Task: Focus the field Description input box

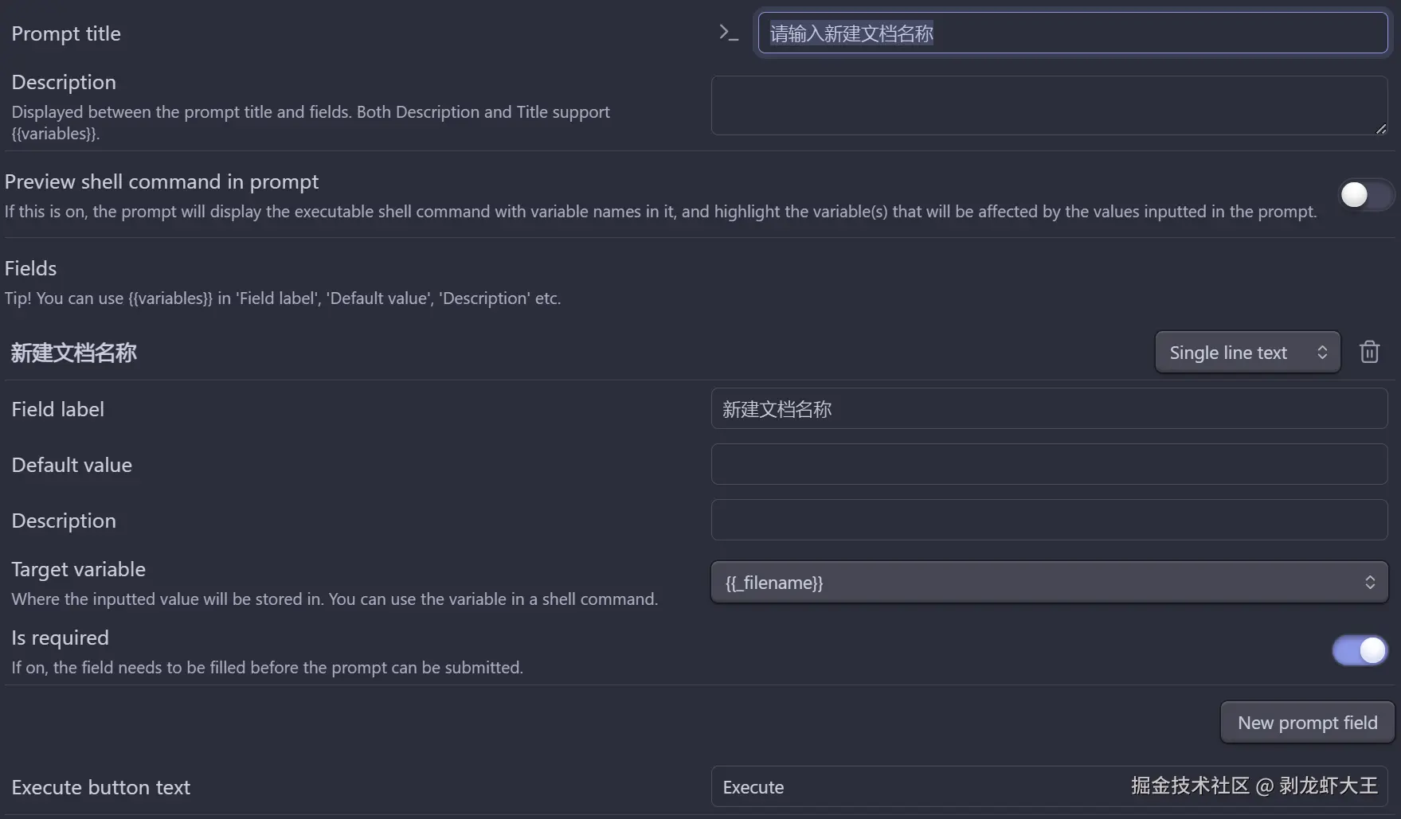Action: pyautogui.click(x=1049, y=521)
